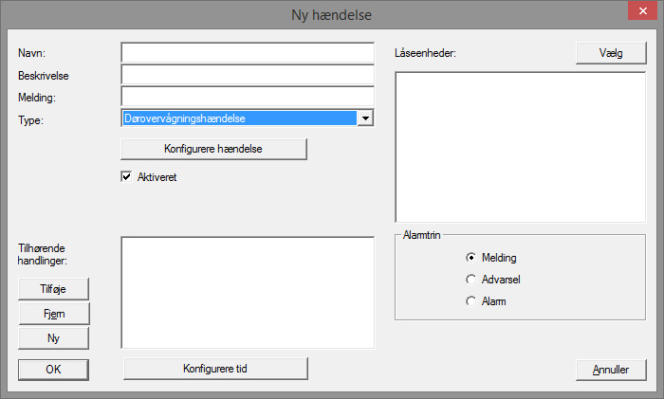Click the Tilføje button
This screenshot has width=664, height=399.
click(x=53, y=288)
